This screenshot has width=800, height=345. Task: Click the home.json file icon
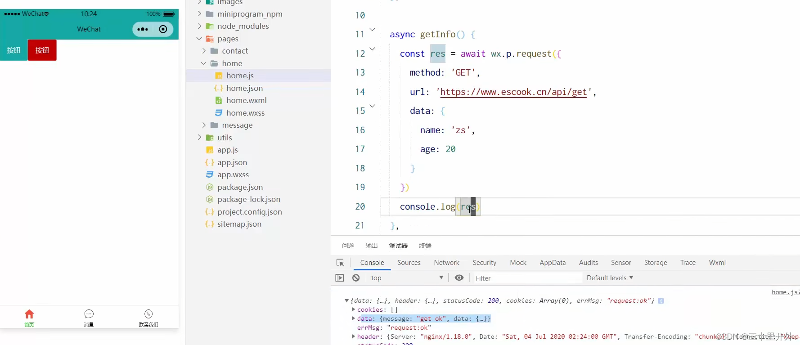[219, 88]
